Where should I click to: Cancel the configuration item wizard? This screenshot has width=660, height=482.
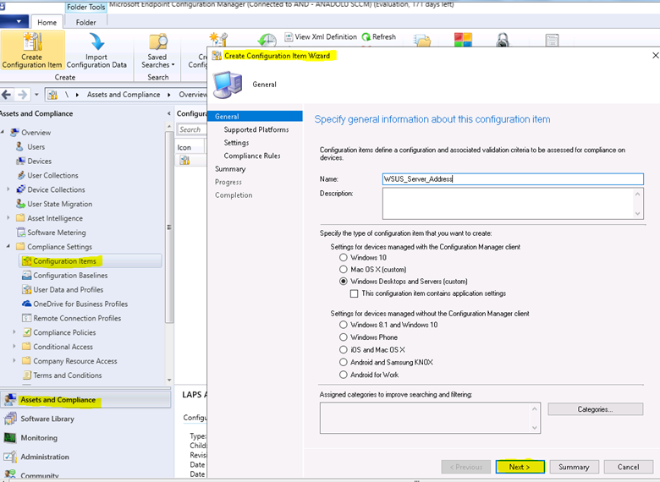click(628, 467)
